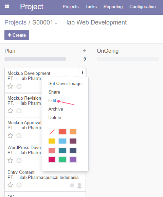Star the Mockup Development task
The image size is (163, 197).
click(x=10, y=86)
